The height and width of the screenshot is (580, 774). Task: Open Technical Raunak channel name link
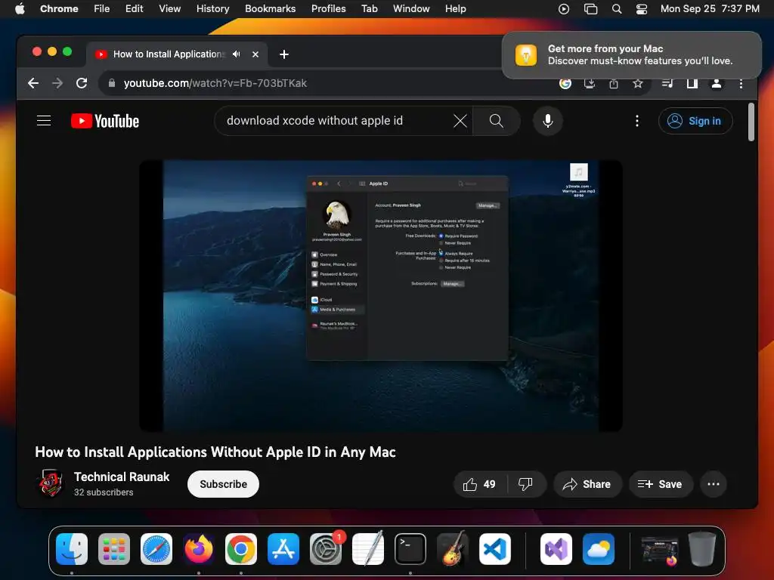122,477
